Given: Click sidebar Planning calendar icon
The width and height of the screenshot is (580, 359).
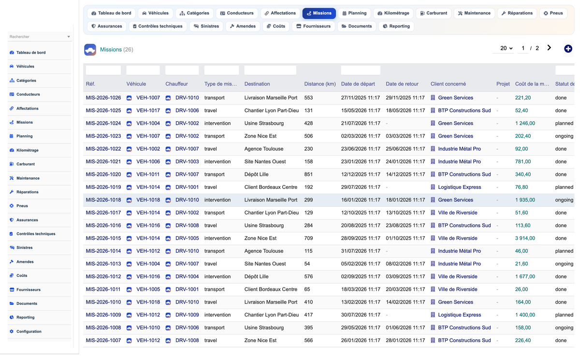Looking at the screenshot, I should click(12, 136).
